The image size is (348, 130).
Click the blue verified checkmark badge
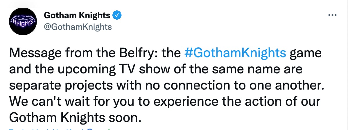pos(117,15)
